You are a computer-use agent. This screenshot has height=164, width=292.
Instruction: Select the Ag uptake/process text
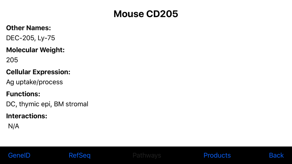34,82
